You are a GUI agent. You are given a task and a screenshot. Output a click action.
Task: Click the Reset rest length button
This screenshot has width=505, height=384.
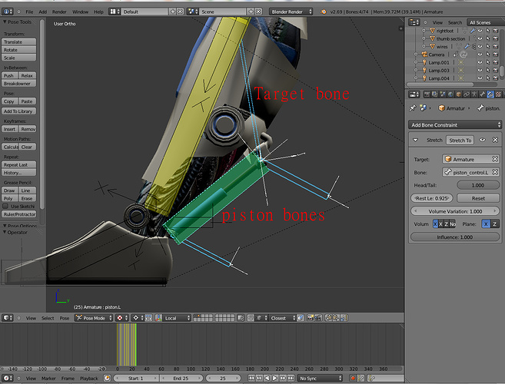coord(478,198)
